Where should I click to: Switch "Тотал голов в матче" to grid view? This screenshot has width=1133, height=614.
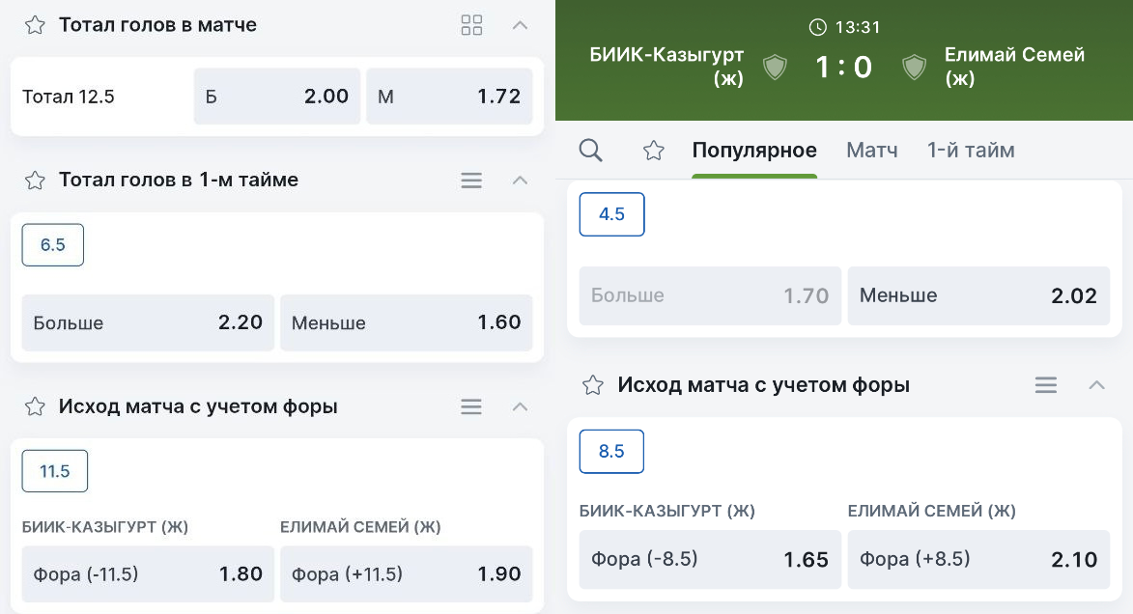point(471,25)
